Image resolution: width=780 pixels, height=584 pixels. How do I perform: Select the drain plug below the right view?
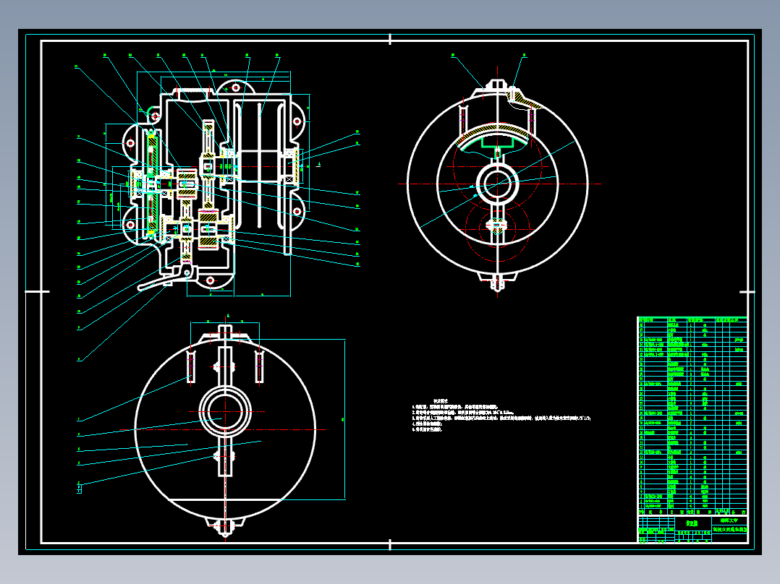[498, 282]
